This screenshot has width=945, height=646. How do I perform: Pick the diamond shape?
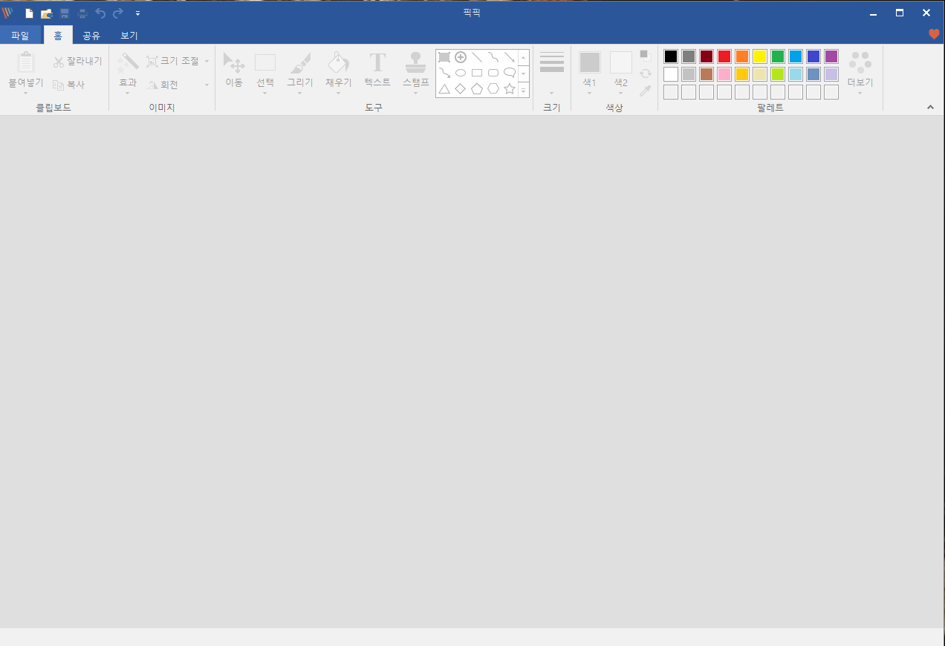tap(461, 89)
